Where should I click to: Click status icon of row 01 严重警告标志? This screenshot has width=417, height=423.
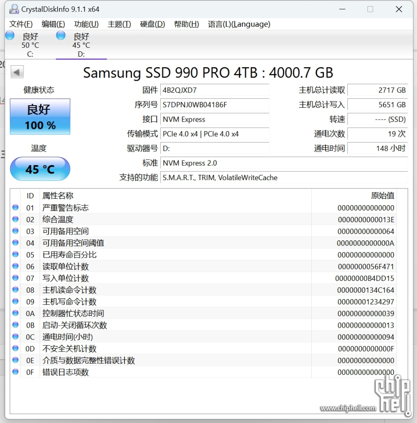[16, 207]
